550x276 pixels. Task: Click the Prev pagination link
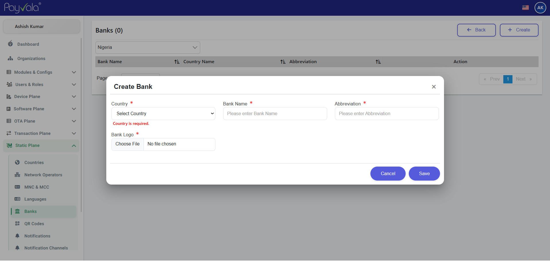point(492,79)
